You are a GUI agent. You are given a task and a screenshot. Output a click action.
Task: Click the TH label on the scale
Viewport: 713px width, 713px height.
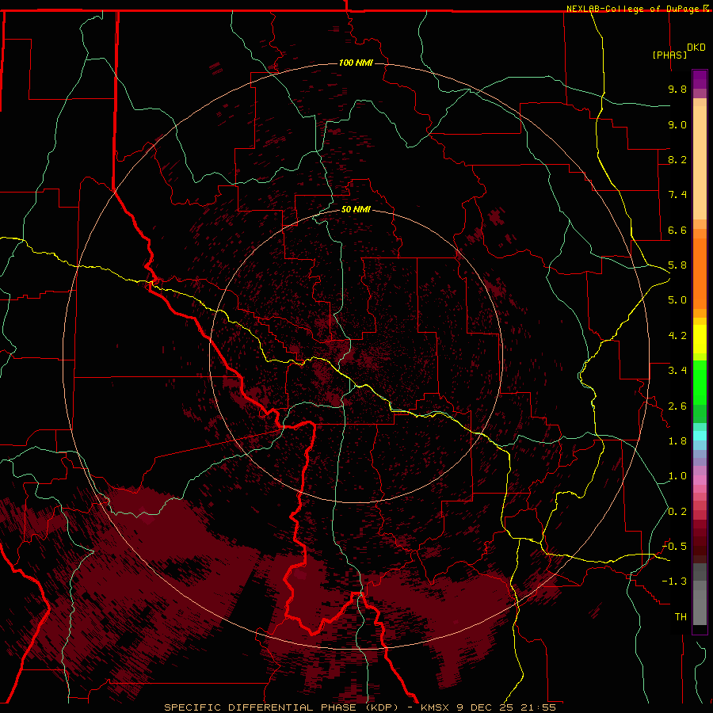681,617
